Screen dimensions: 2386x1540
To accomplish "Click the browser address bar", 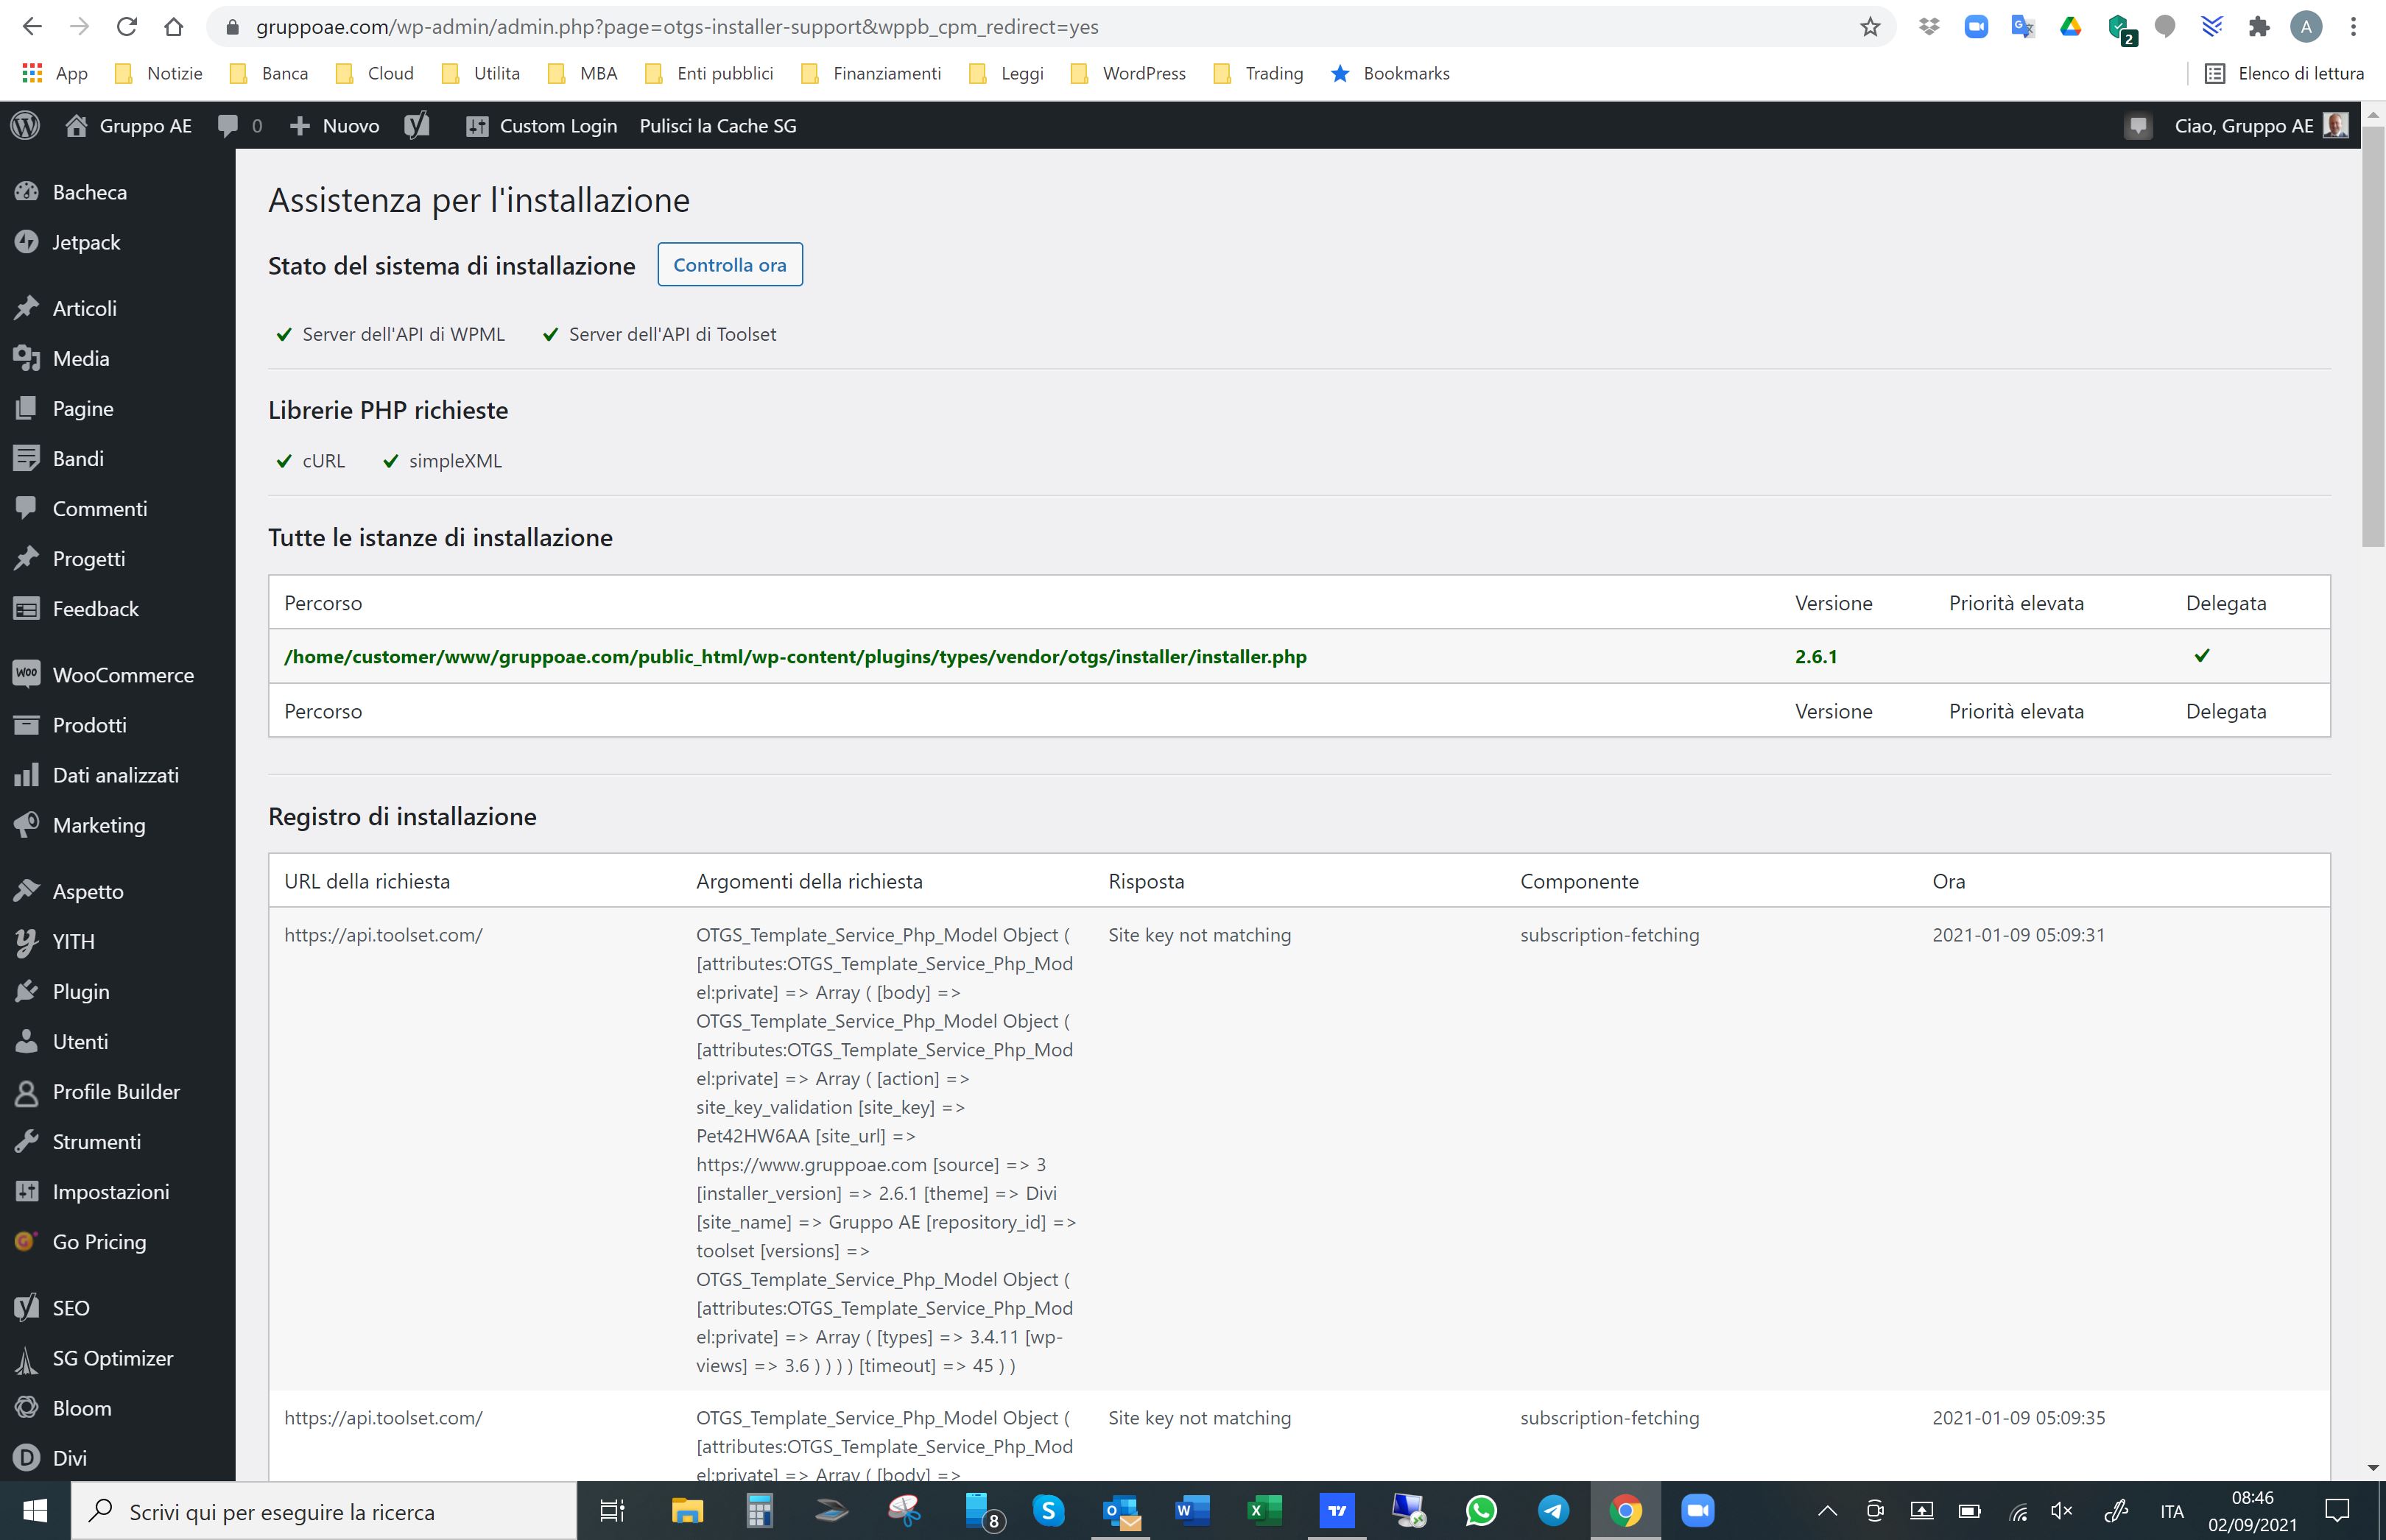I will pyautogui.click(x=1050, y=27).
